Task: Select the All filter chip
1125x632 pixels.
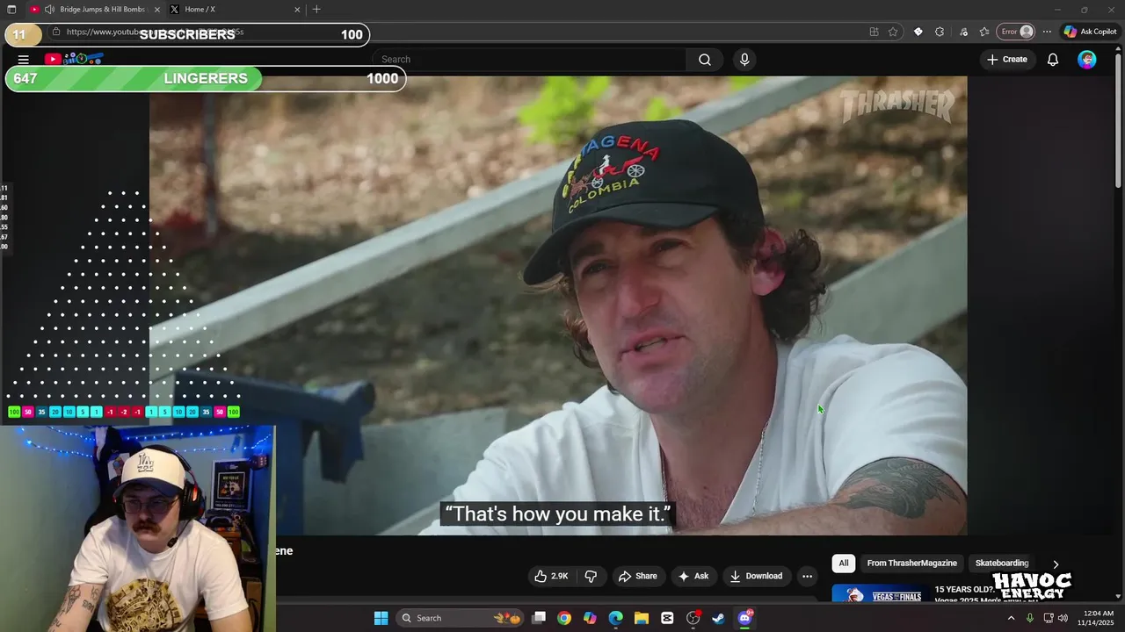Action: pyautogui.click(x=844, y=564)
